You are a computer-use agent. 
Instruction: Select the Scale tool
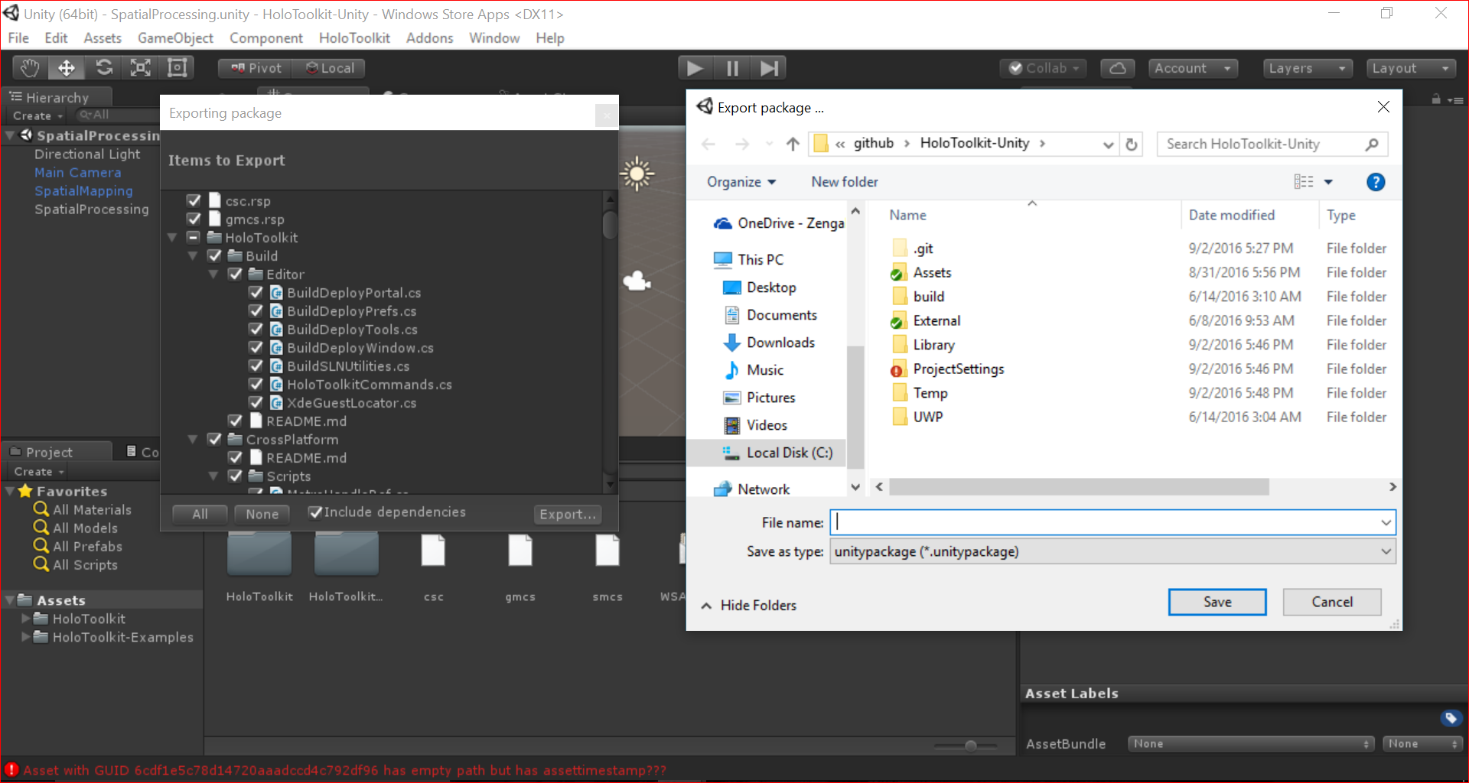coord(140,68)
